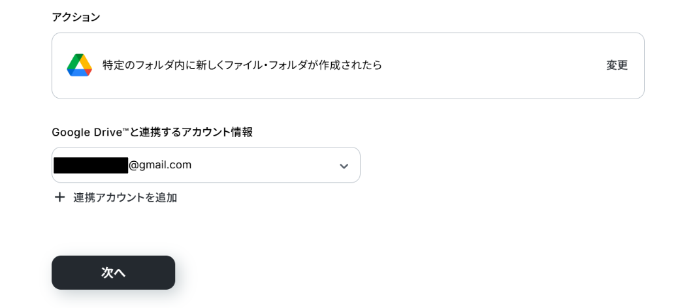Click the empty area right of 次へ
The width and height of the screenshot is (693, 308).
pos(392,272)
